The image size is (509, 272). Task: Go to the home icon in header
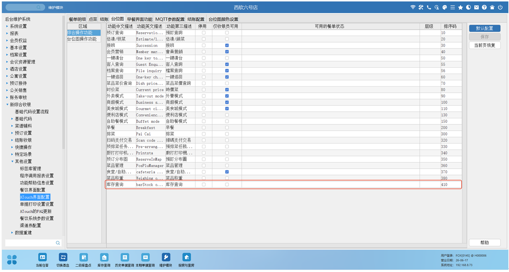tap(492, 7)
